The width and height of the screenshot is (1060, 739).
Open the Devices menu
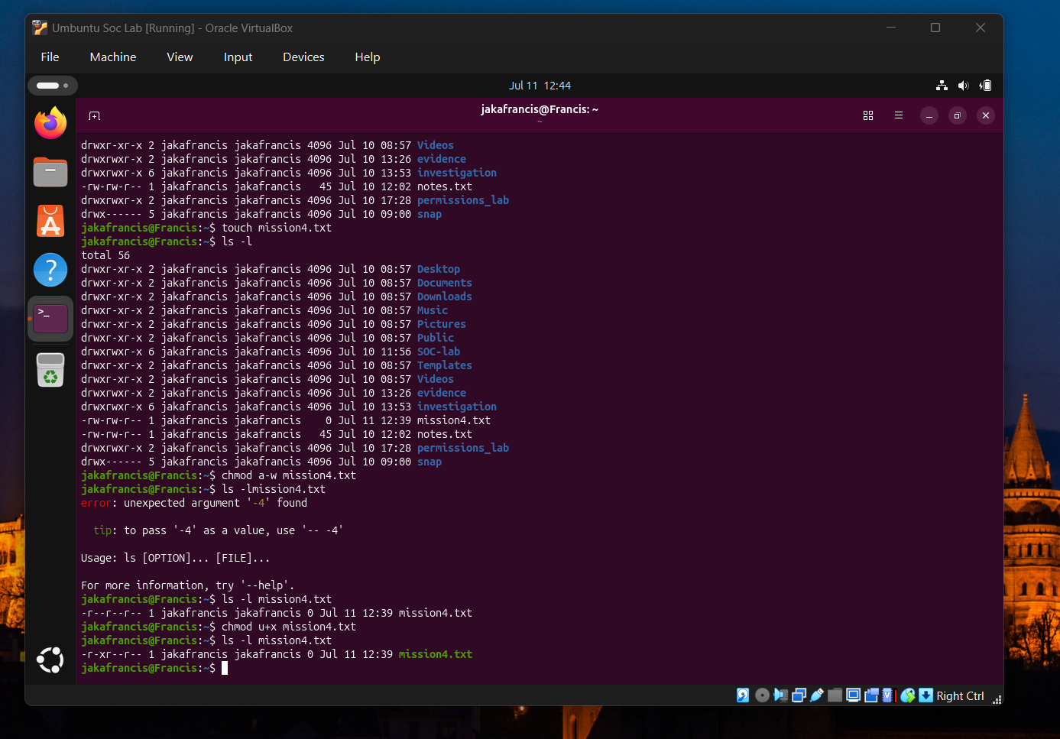coord(303,57)
